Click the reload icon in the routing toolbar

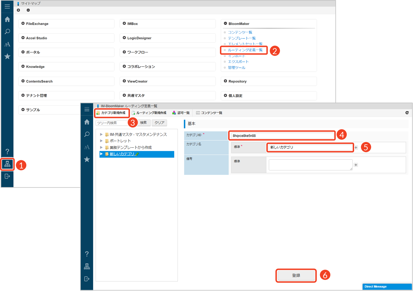coord(407,113)
